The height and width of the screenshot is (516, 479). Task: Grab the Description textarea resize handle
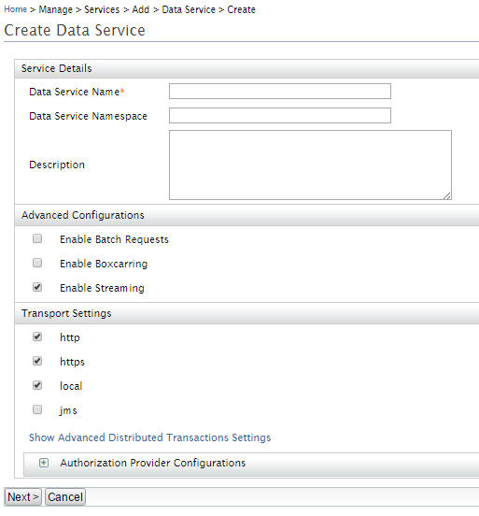[446, 195]
